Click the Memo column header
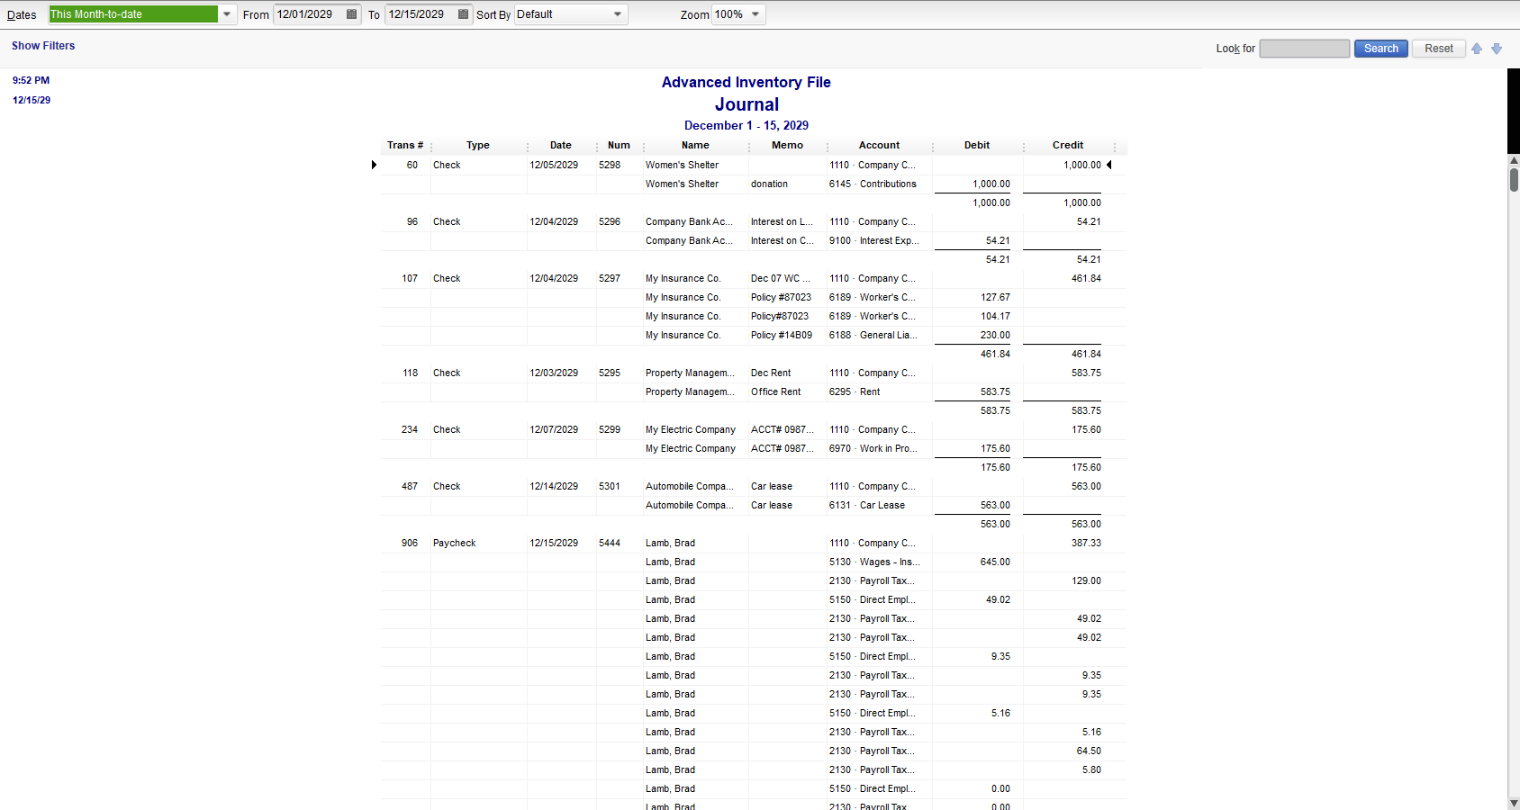This screenshot has height=810, width=1520. (x=787, y=145)
